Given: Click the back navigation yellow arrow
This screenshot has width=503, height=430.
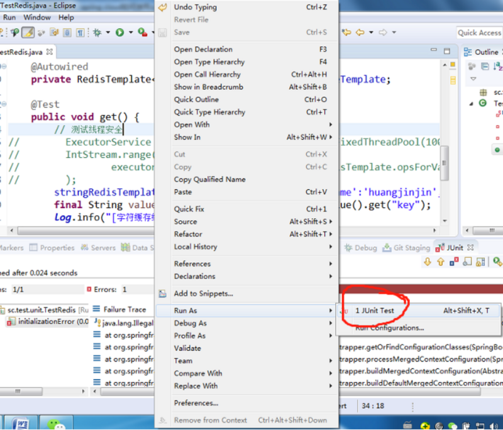Looking at the screenshot, I should (x=358, y=33).
